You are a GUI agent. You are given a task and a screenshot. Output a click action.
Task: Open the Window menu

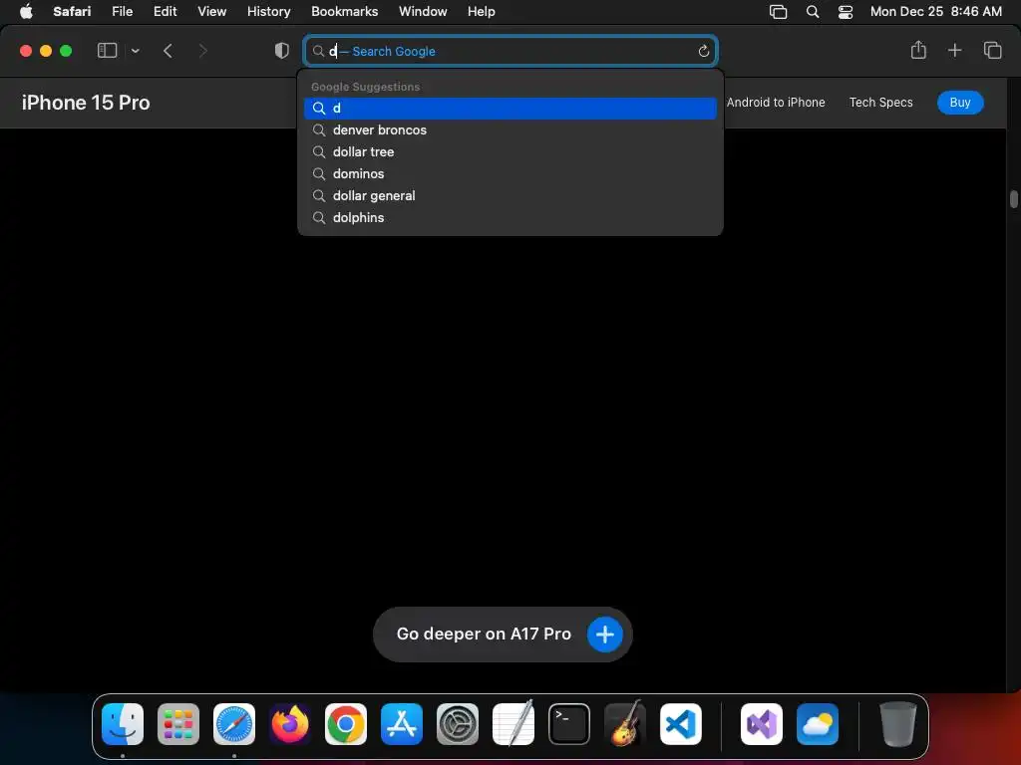click(x=423, y=12)
